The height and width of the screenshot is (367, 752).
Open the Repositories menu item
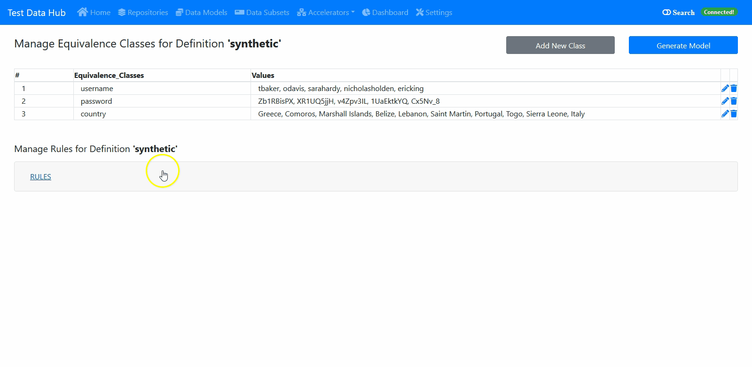tap(143, 13)
